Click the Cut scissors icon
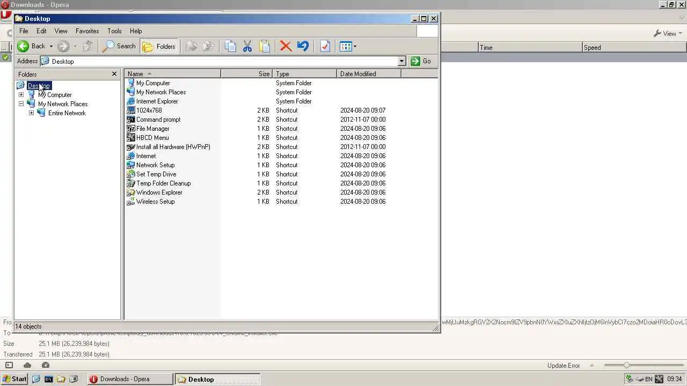Screen dimensions: 687x386 click(247, 46)
